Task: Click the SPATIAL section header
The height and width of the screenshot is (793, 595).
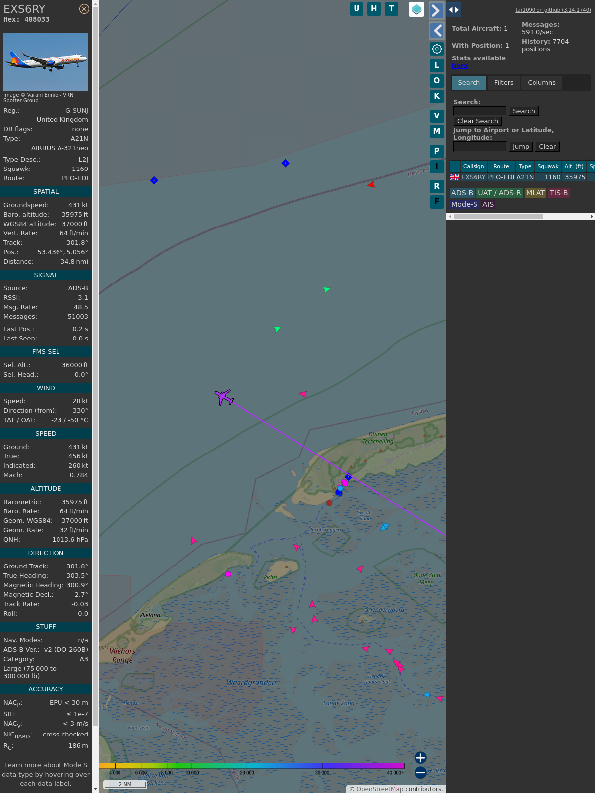Action: click(46, 192)
